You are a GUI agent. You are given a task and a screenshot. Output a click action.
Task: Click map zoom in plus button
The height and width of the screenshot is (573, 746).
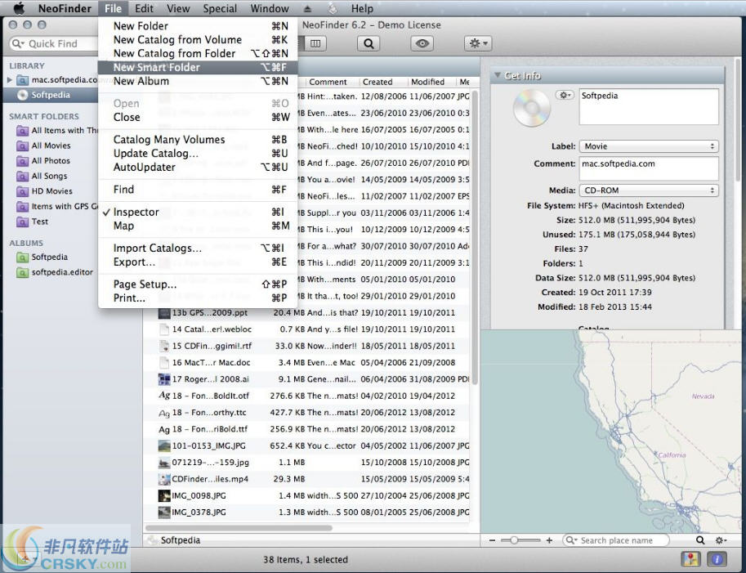coord(549,540)
